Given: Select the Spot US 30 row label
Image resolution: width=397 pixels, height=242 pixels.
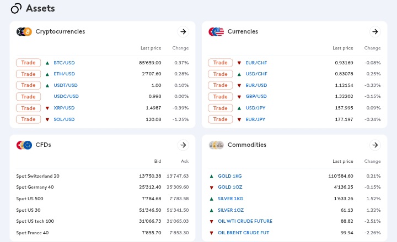Looking at the screenshot, I should [28, 210].
